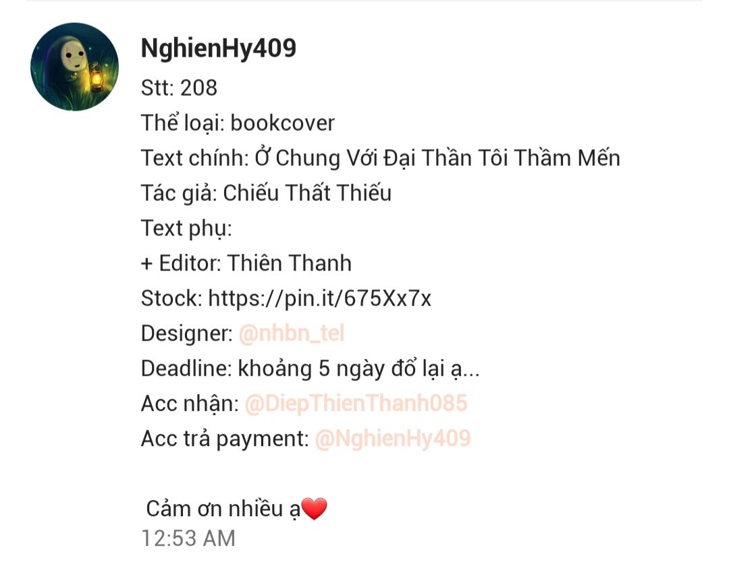Click the red heart emoji

pos(315,508)
